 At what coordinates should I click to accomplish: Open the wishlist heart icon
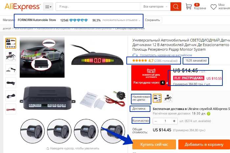(x=214, y=7)
